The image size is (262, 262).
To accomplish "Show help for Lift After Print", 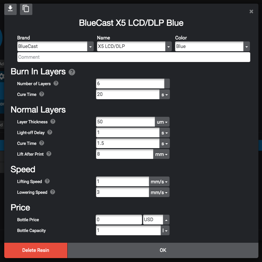I will point(49,154).
